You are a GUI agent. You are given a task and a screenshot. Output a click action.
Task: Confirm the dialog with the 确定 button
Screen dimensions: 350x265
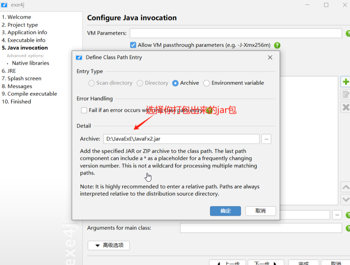(225, 211)
